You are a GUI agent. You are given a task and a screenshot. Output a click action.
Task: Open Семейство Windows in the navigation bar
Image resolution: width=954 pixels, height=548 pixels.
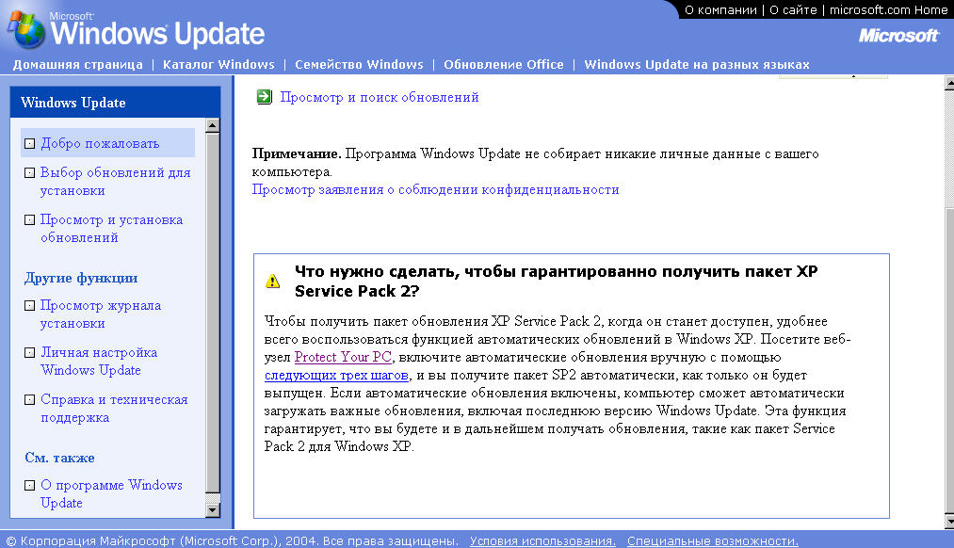coord(359,64)
